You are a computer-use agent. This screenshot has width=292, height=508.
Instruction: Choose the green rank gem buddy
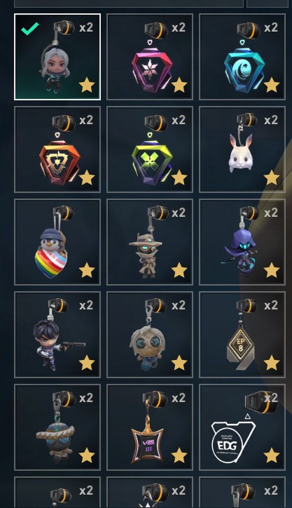click(150, 149)
